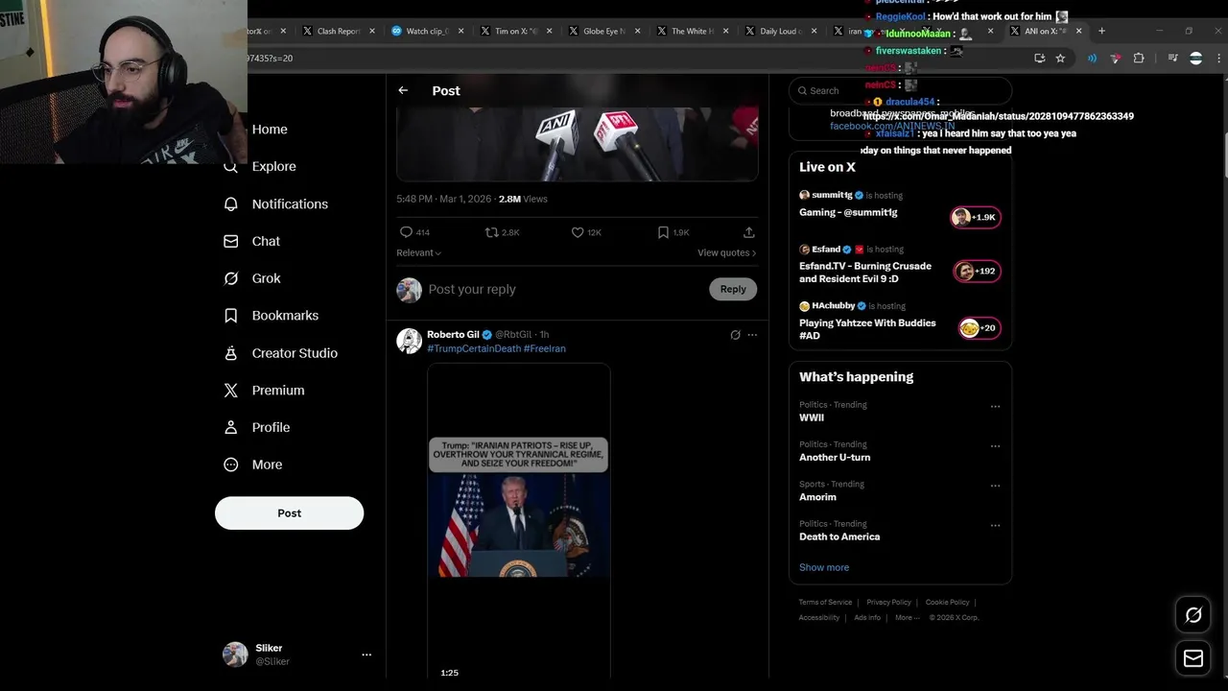Click Grok icon on Roberto Gil's reply
The height and width of the screenshot is (691, 1228).
[735, 335]
